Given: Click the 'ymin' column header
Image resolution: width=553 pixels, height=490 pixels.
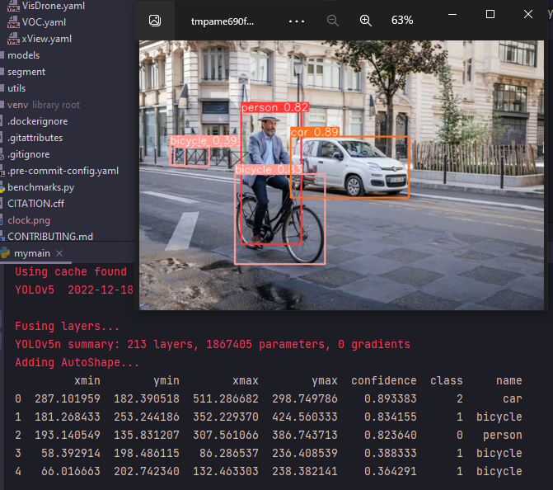Looking at the screenshot, I should point(166,380).
